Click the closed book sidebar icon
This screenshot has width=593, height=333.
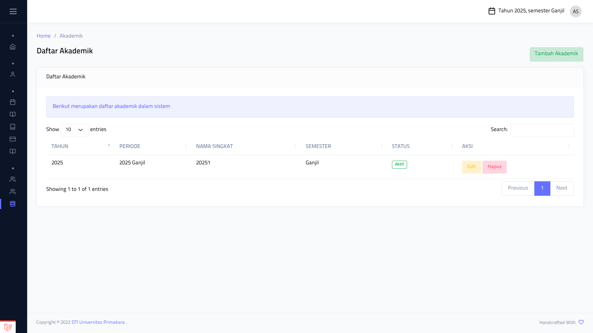coord(13,127)
